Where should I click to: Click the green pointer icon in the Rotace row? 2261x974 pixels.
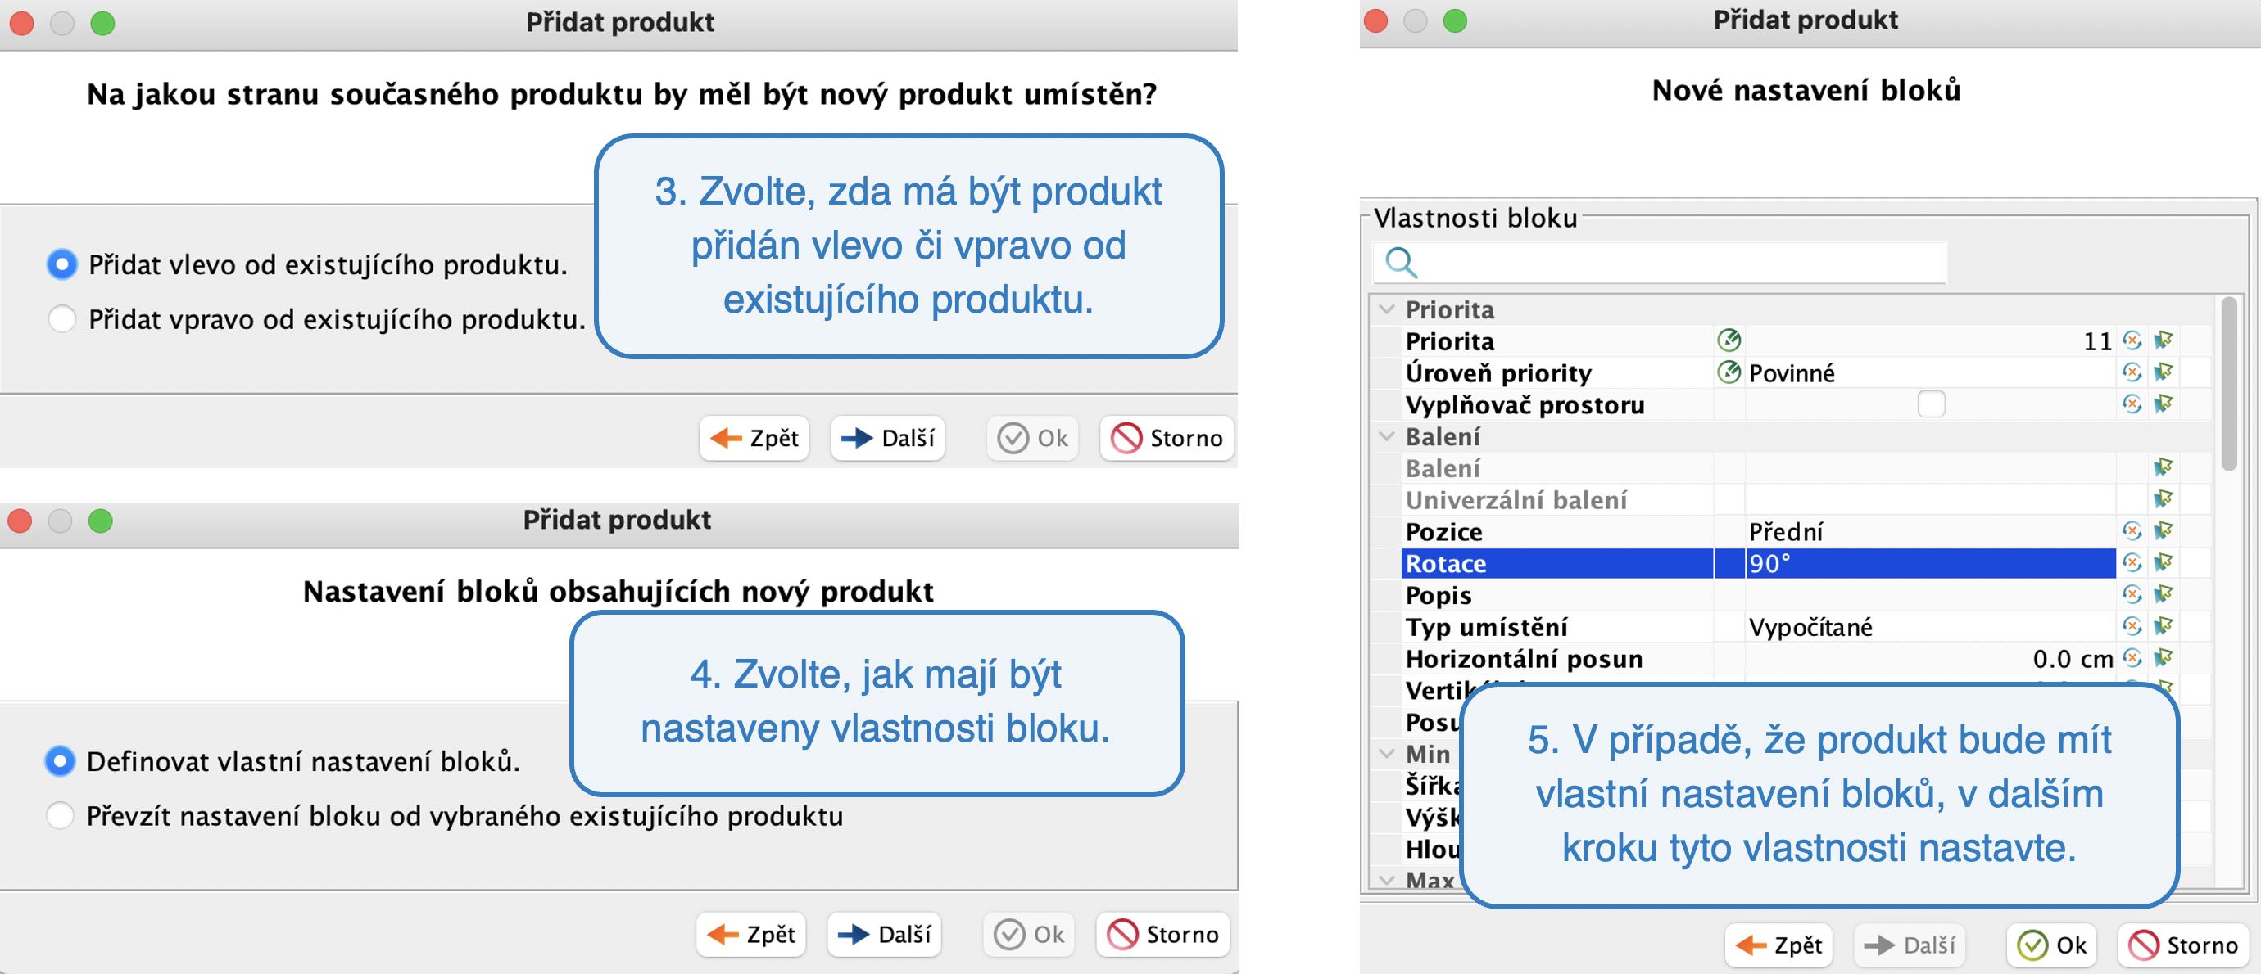[x=2164, y=563]
